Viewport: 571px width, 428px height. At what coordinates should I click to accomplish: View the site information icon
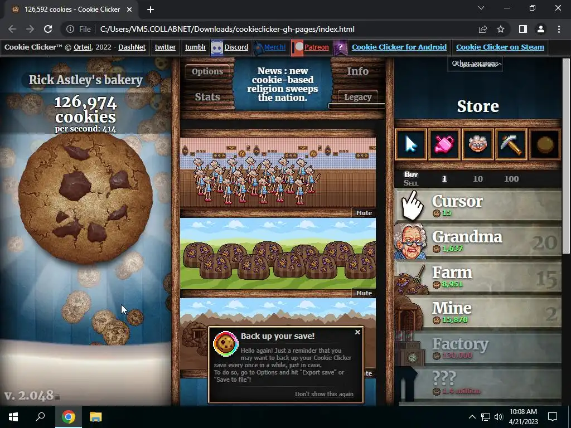click(70, 29)
